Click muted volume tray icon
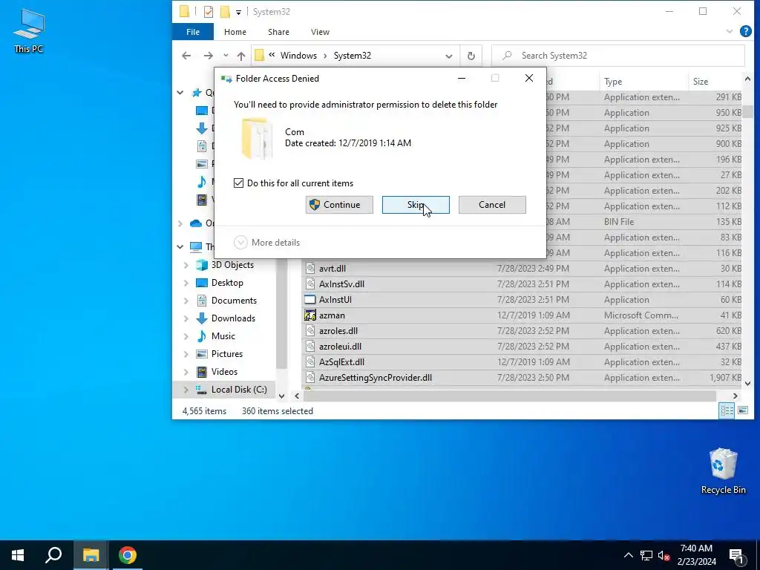The image size is (760, 570). 664,555
